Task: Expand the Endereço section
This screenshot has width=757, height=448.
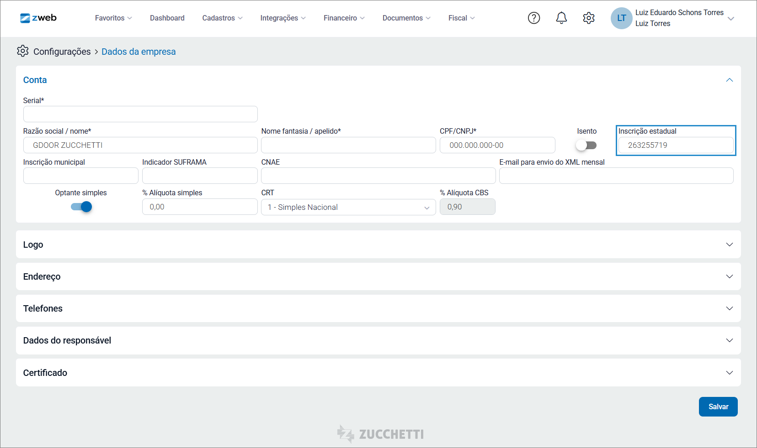Action: point(378,276)
